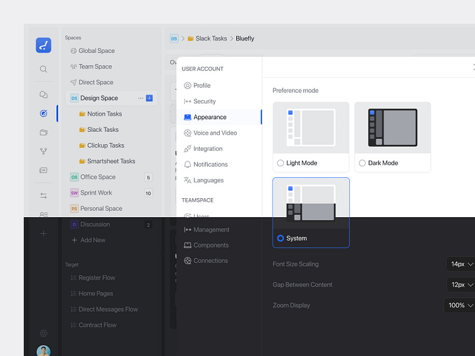The width and height of the screenshot is (475, 356).
Task: Click Slack Tasks in the breadcrumb
Action: 210,39
